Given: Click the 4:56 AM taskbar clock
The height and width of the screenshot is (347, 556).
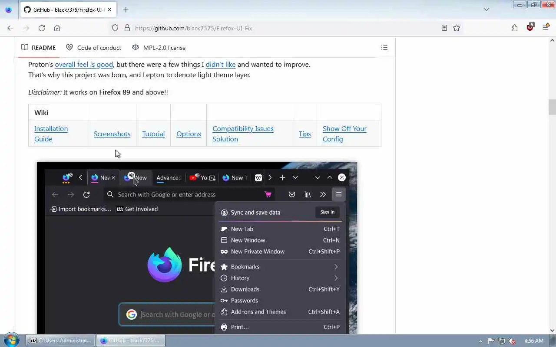Looking at the screenshot, I should click(534, 341).
